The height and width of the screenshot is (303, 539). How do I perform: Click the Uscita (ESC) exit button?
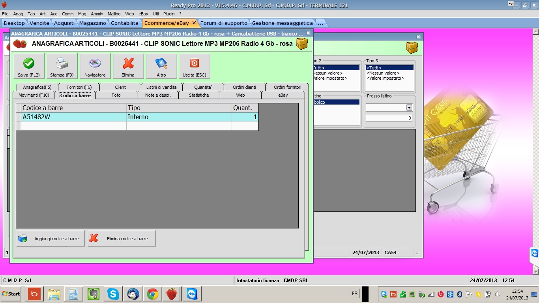coord(195,66)
